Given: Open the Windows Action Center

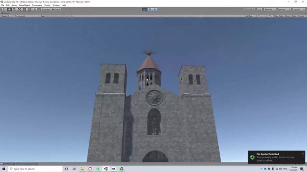Looking at the screenshot, I should click(302, 169).
